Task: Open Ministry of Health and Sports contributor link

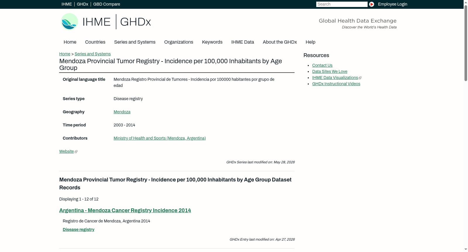Action: tap(160, 138)
